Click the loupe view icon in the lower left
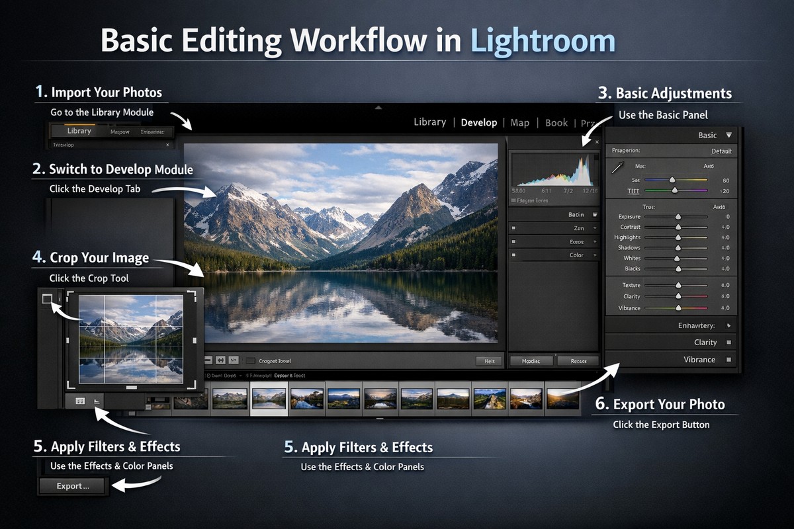Image resolution: width=794 pixels, height=529 pixels. (97, 401)
